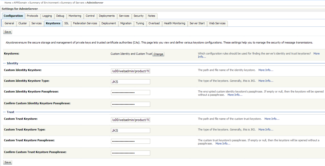Select the Services sub-tab under Configuration
The image size is (325, 166).
pyautogui.click(x=36, y=23)
